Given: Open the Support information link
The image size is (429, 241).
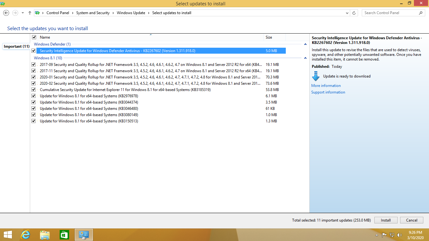Looking at the screenshot, I should [328, 92].
